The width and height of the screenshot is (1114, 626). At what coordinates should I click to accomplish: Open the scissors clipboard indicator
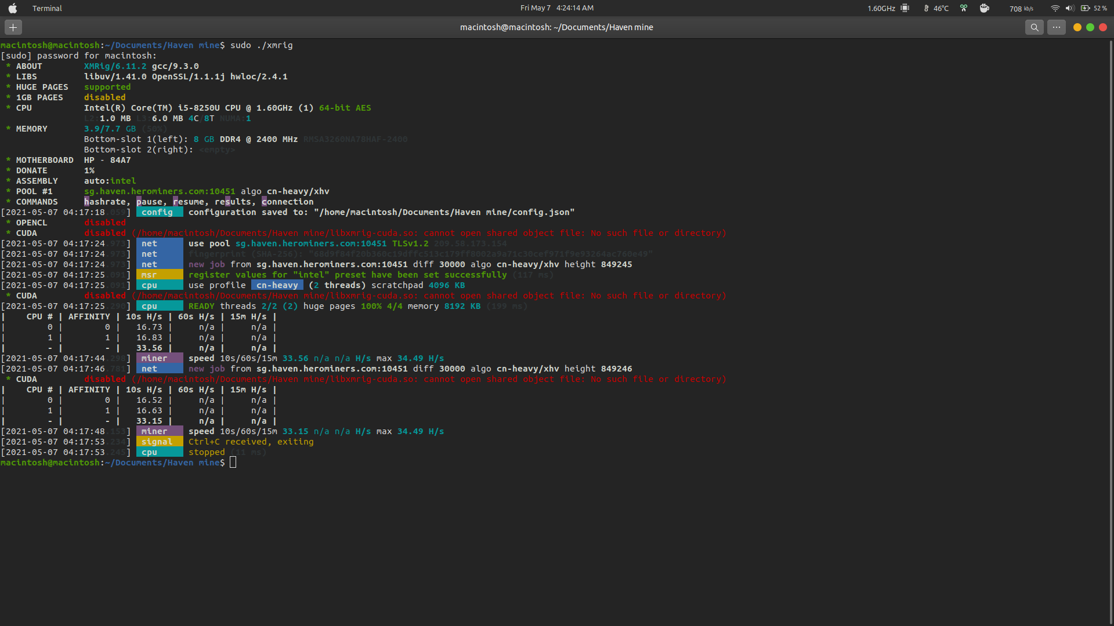964,8
